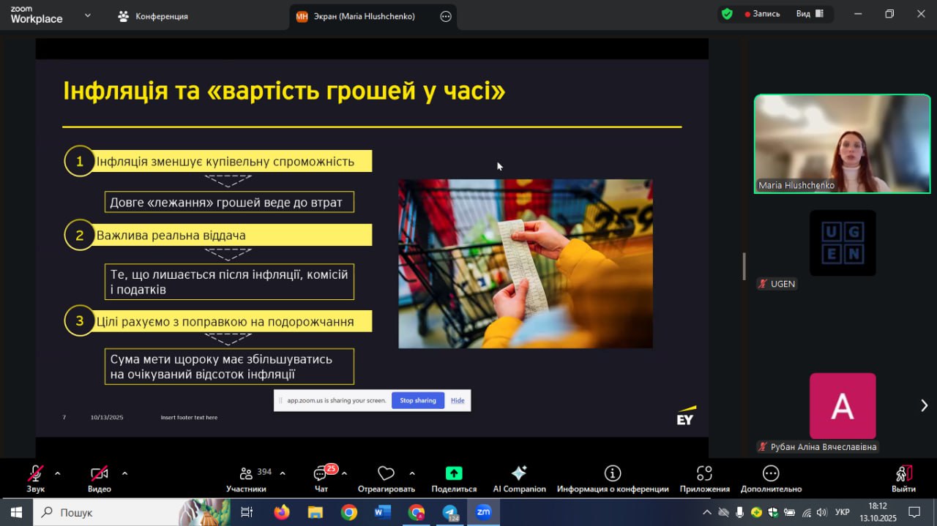The width and height of the screenshot is (937, 526).
Task: Switch to the Conference tab
Action: 153,16
